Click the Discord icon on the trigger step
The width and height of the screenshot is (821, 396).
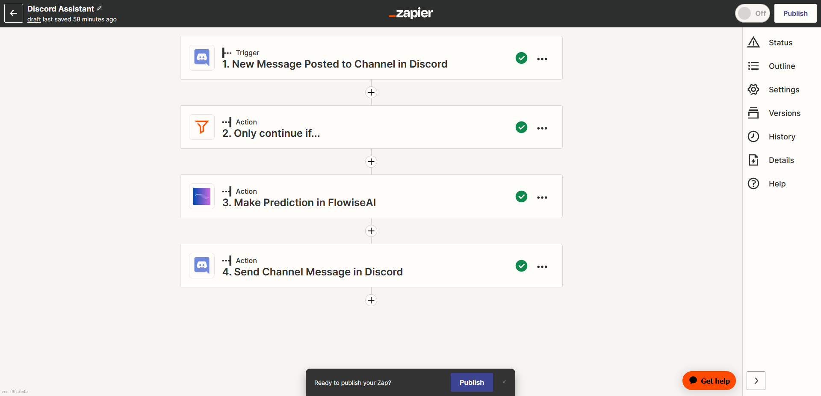202,58
